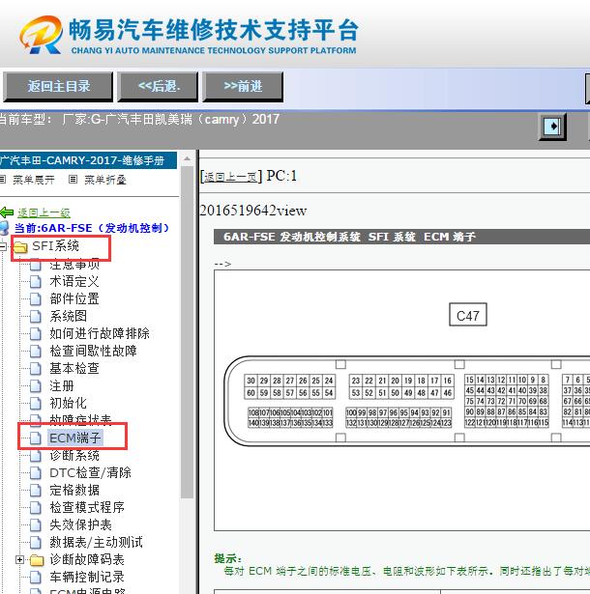Viewport: 590px width, 594px height.
Task: Click the 部件位置 document icon
Action: click(x=36, y=298)
